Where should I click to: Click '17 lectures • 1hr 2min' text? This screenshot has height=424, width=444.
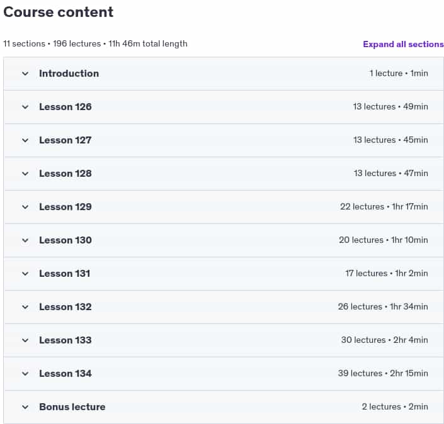[387, 274]
